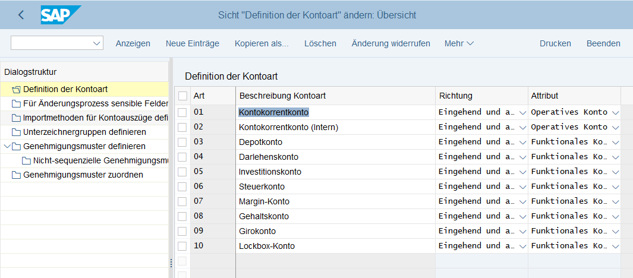This screenshot has width=633, height=278.
Task: Check the row checkbox for Art 10
Action: pyautogui.click(x=182, y=246)
